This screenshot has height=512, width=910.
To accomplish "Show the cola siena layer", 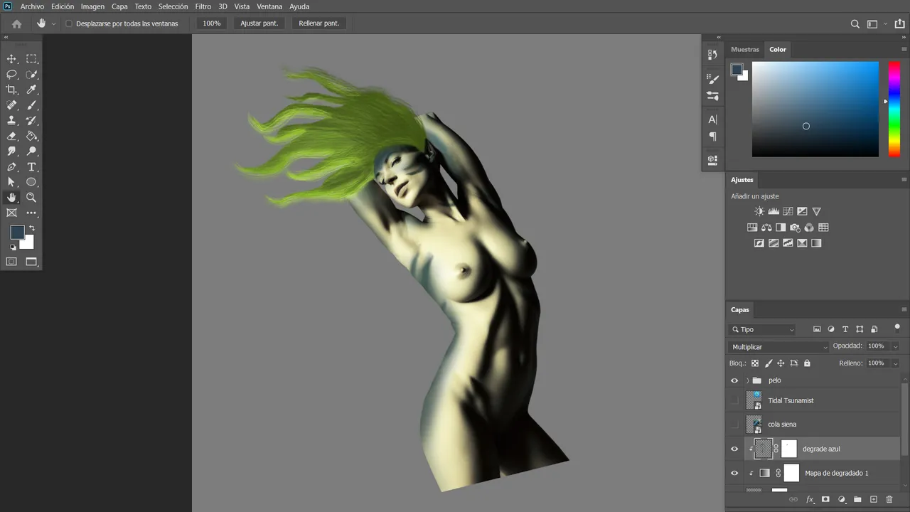I will (734, 425).
